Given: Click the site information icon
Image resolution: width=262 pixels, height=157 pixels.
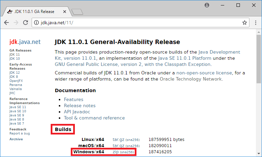Looking at the screenshot, I should point(37,23).
